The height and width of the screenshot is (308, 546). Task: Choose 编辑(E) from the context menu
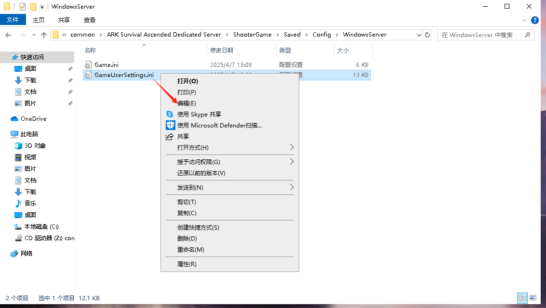tap(230, 103)
